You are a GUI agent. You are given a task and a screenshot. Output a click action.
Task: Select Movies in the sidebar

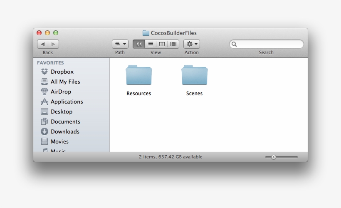tap(59, 141)
